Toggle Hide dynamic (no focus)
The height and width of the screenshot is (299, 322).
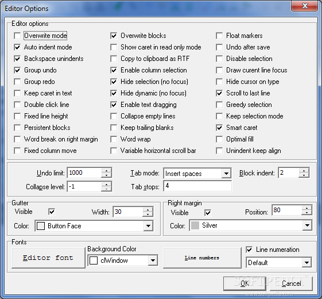114,93
